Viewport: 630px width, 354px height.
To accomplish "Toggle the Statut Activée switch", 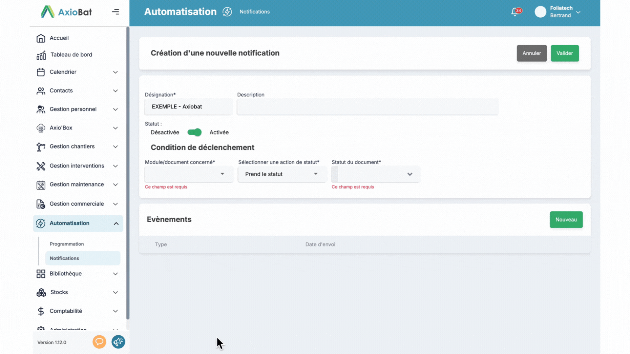I will [194, 132].
